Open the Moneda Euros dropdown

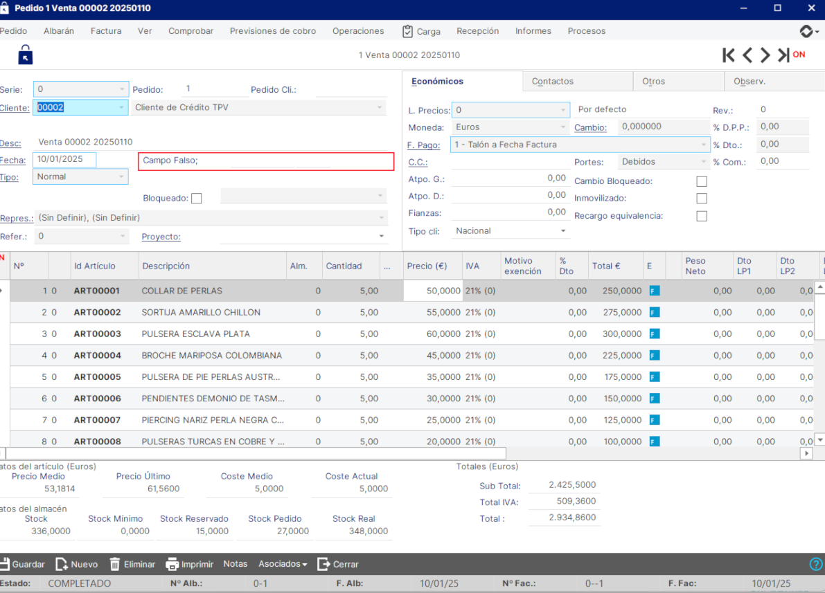(563, 127)
